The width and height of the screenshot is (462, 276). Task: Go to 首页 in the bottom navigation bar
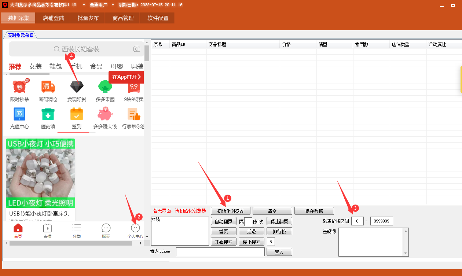[18, 231]
